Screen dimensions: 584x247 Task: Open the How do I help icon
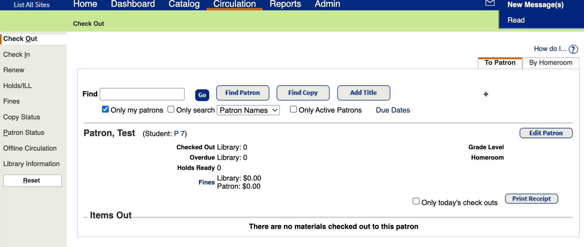[573, 49]
